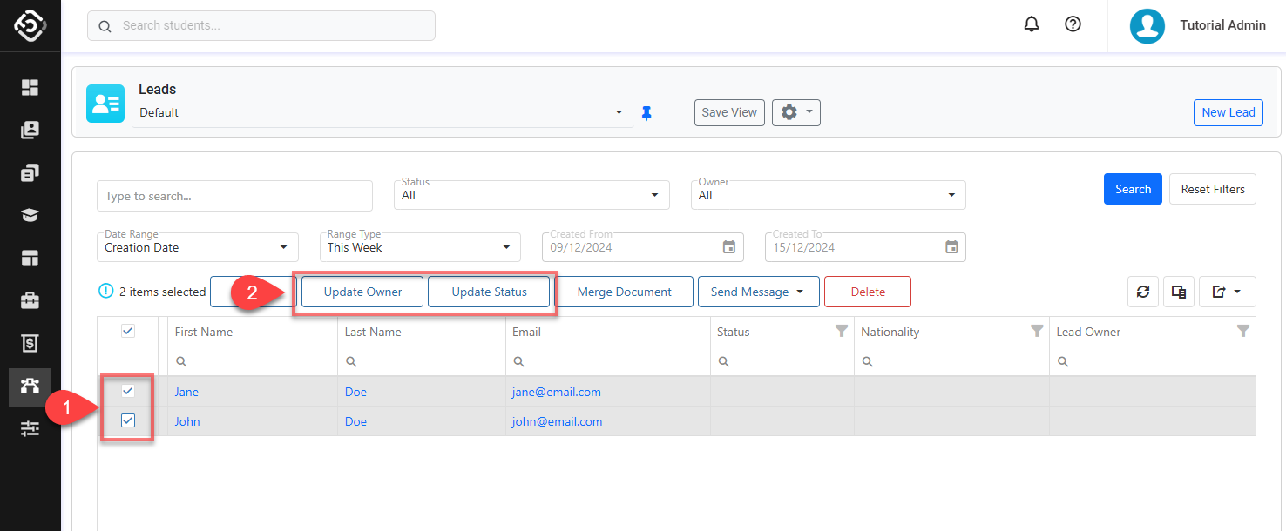1286x531 pixels.
Task: Click the blue pin icon beside Default view
Action: click(646, 113)
